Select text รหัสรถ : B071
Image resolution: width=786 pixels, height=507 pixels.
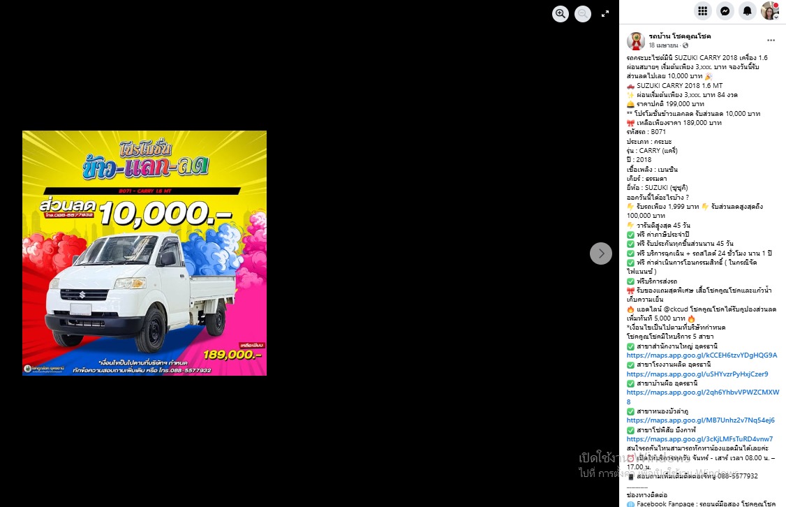click(x=646, y=132)
